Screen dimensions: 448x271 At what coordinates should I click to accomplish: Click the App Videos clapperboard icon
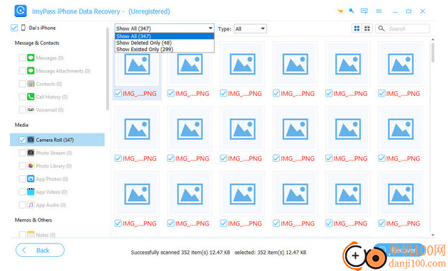pos(30,192)
